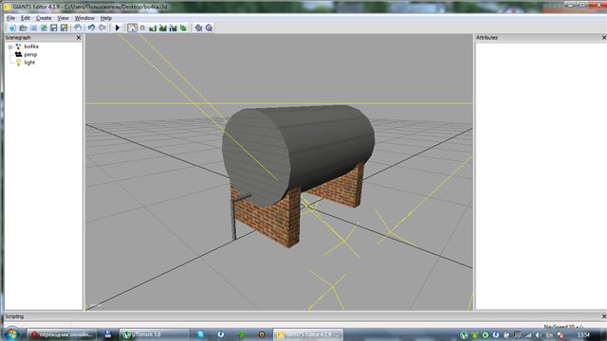Click the volume speaker icon in tray
The width and height of the screenshot is (607, 341).
(538, 334)
